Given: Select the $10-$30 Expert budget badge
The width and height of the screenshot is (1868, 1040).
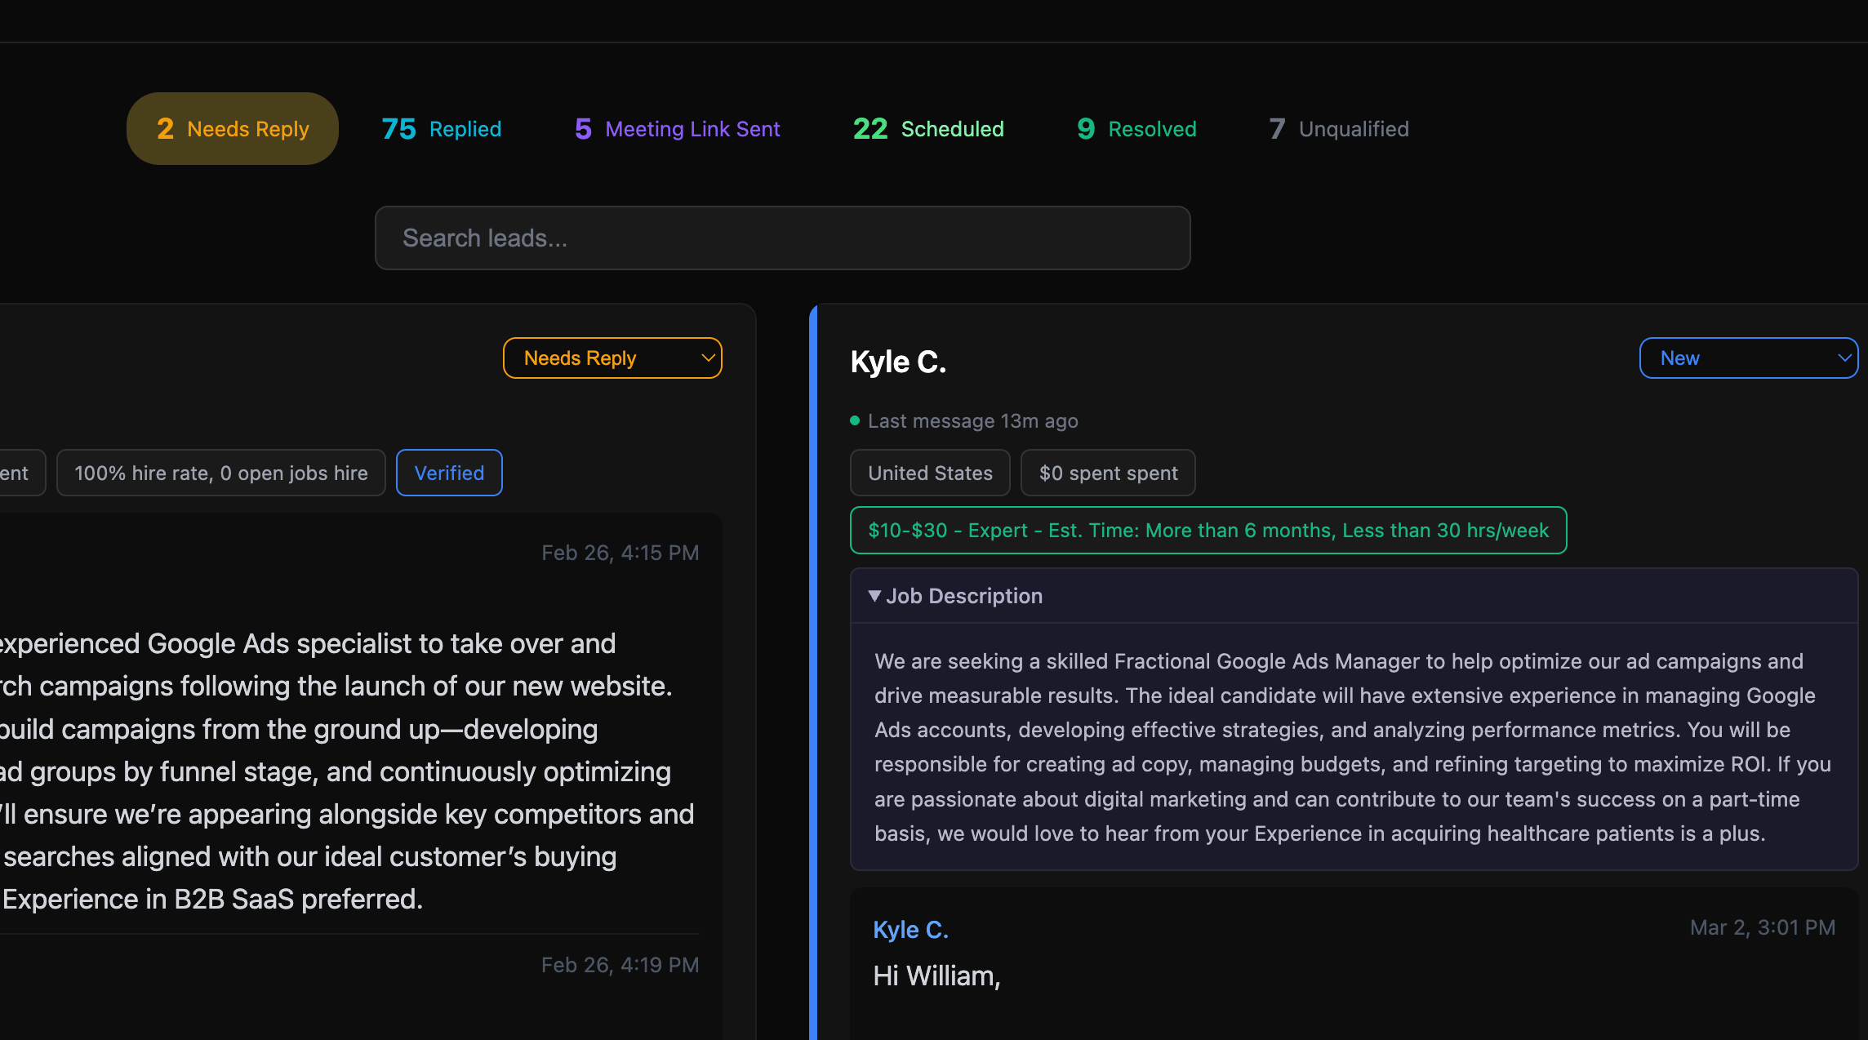Looking at the screenshot, I should [x=1208, y=530].
